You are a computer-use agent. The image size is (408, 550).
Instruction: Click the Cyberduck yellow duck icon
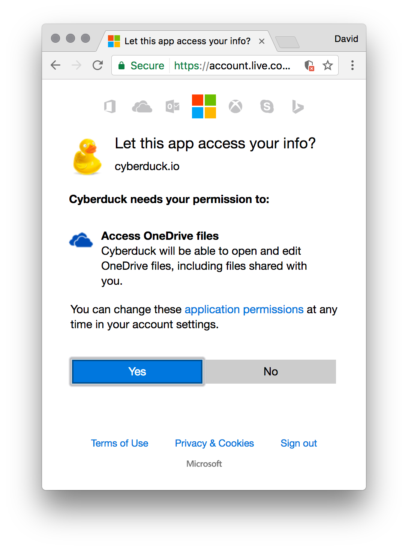point(87,157)
